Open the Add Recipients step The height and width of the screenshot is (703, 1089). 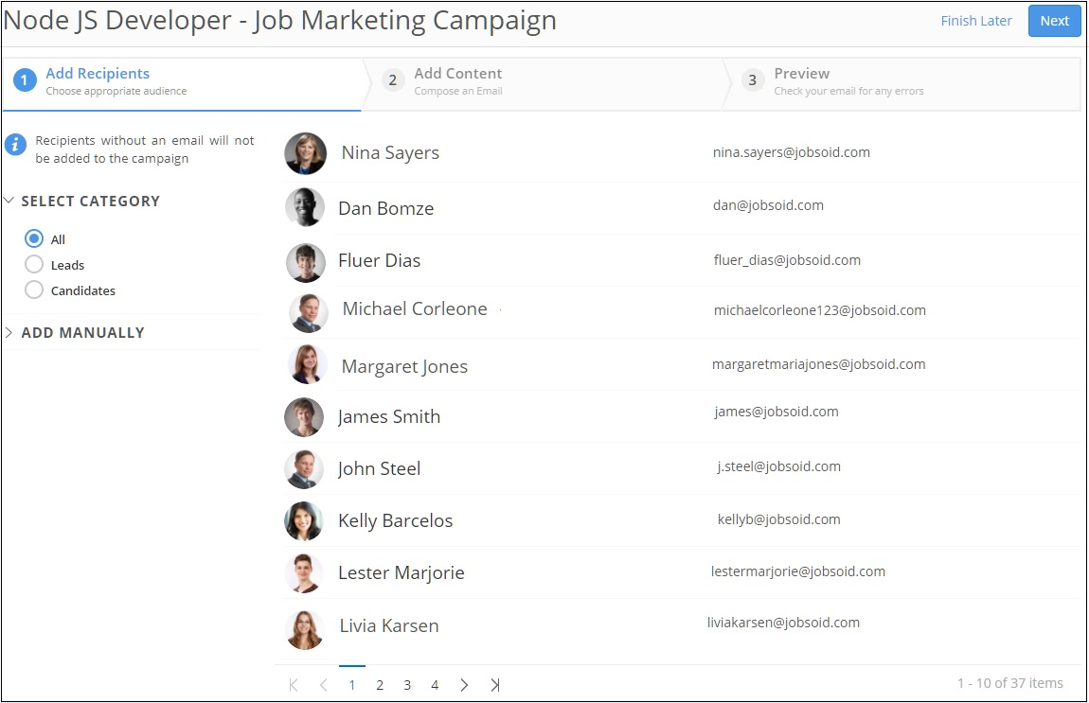[x=98, y=81]
